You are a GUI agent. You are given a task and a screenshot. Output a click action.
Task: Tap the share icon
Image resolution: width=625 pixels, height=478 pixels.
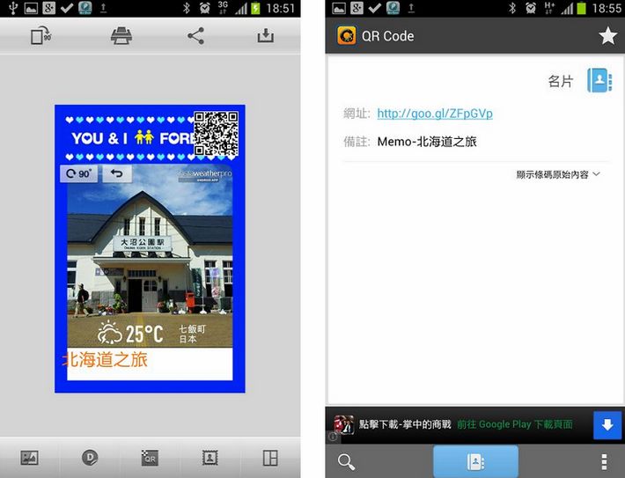195,36
